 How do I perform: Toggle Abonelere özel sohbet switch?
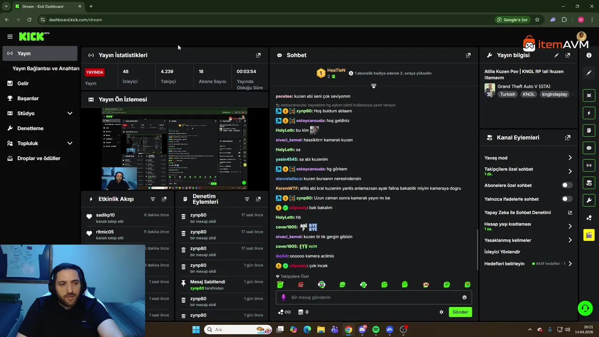(567, 185)
